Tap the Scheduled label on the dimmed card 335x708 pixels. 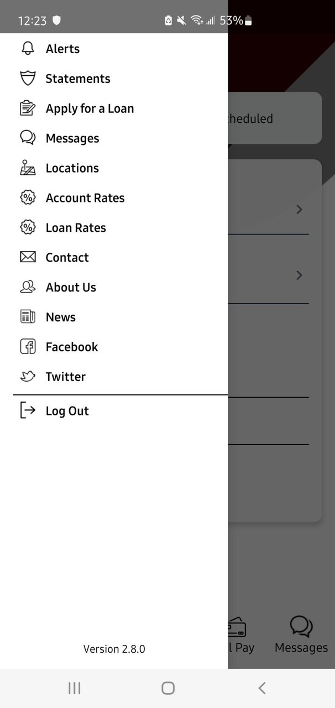(249, 118)
